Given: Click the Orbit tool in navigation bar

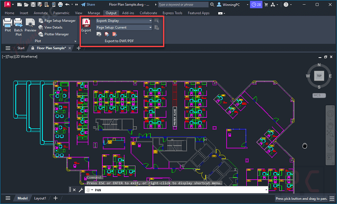Looking at the screenshot, I should pyautogui.click(x=330, y=145).
